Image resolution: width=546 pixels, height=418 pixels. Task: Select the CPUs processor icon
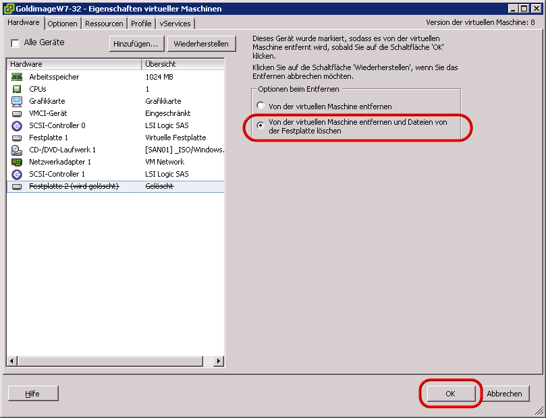point(17,89)
